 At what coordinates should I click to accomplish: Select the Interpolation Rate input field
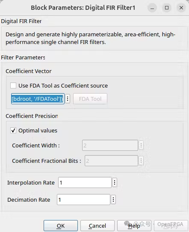click(x=85, y=182)
